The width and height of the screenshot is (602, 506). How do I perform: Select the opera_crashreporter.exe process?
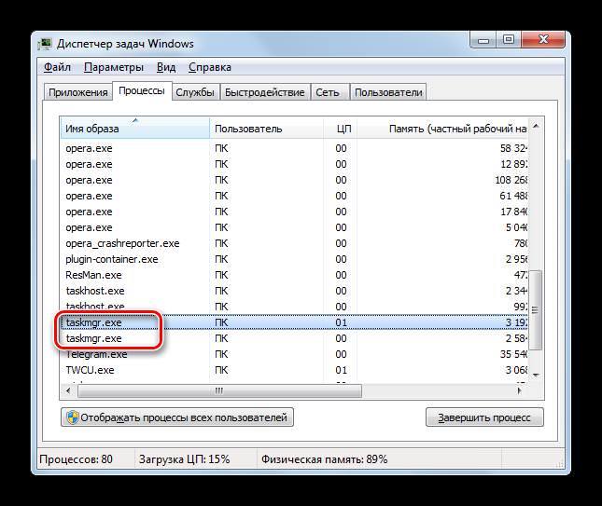tap(294, 243)
